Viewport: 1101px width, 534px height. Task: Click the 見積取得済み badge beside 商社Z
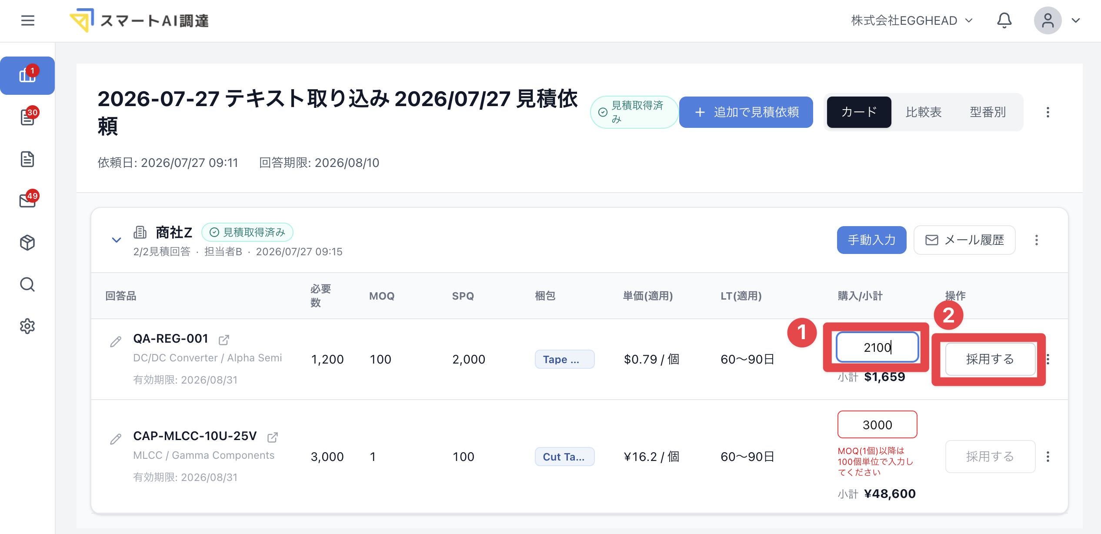[x=247, y=232]
